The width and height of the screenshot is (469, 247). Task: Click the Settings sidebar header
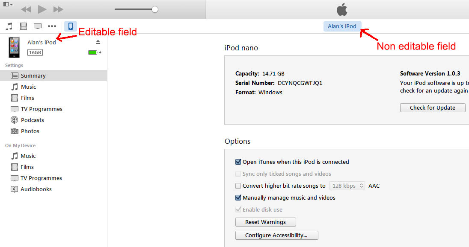point(14,65)
